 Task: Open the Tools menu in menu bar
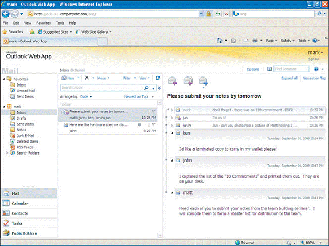coord(60,23)
